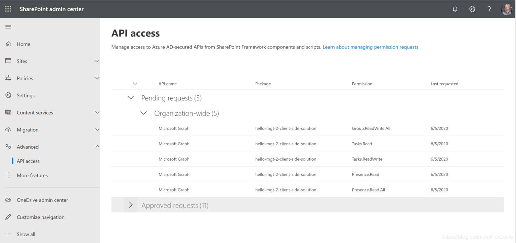Select the Tasks.Read request row
This screenshot has height=243, width=516.
coord(307,144)
